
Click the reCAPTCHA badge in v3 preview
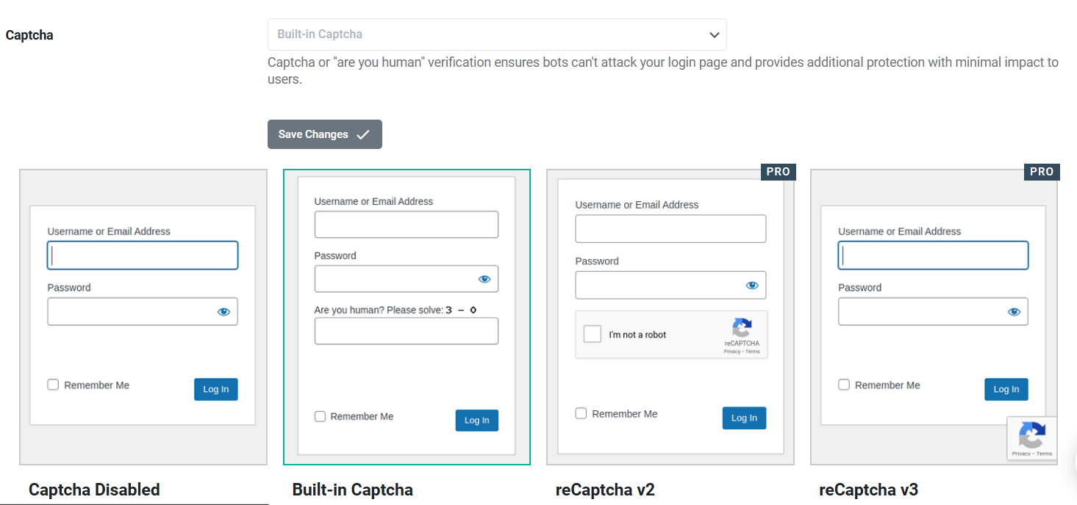click(x=1032, y=439)
